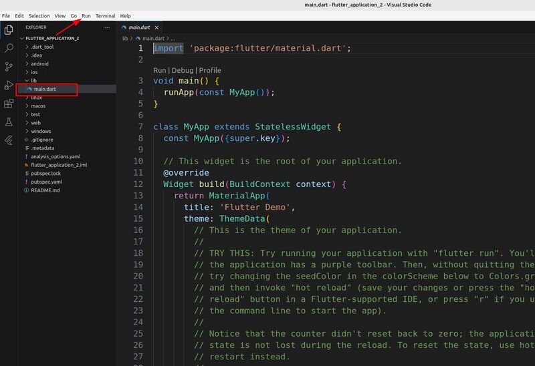Screen dimensions: 535x366
Task: Click line number 7 in the gutter
Action: 140,126
